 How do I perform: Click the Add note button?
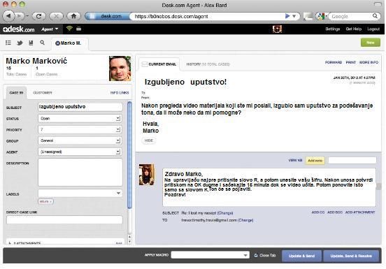point(315,161)
